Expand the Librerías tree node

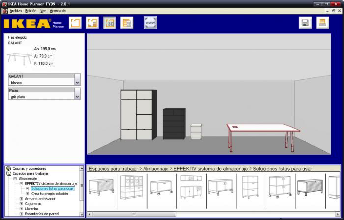click(x=21, y=209)
